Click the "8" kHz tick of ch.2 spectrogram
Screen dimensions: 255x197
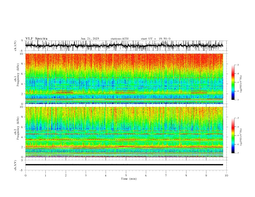click(x=23, y=117)
